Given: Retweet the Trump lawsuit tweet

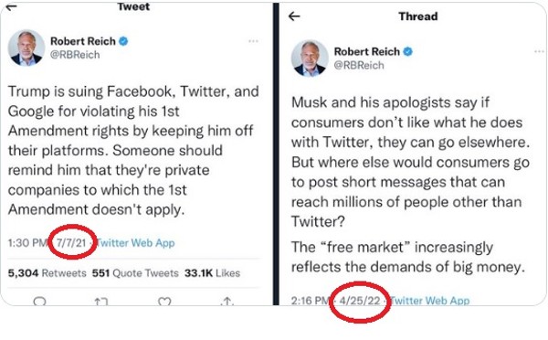Looking at the screenshot, I should pos(101,302).
